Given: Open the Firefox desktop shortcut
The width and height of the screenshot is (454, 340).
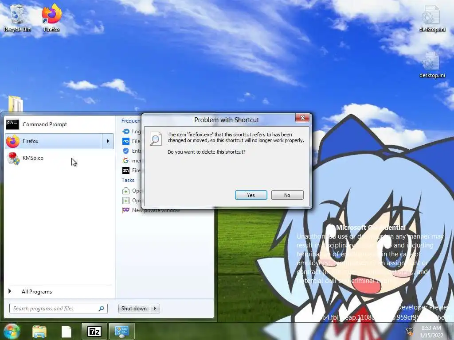Looking at the screenshot, I should click(51, 18).
